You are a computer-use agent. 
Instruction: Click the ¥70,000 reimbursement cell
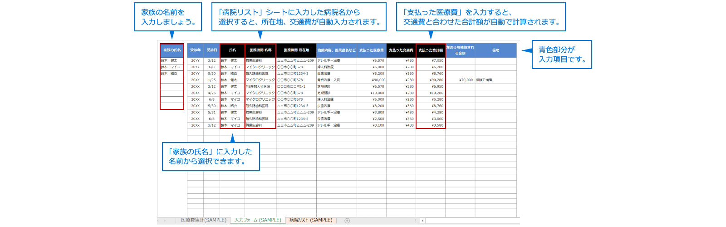pos(460,80)
